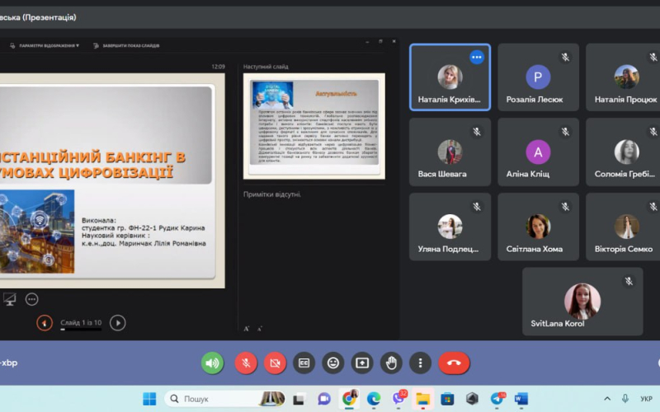Open Chrome from the taskbar

pyautogui.click(x=349, y=399)
